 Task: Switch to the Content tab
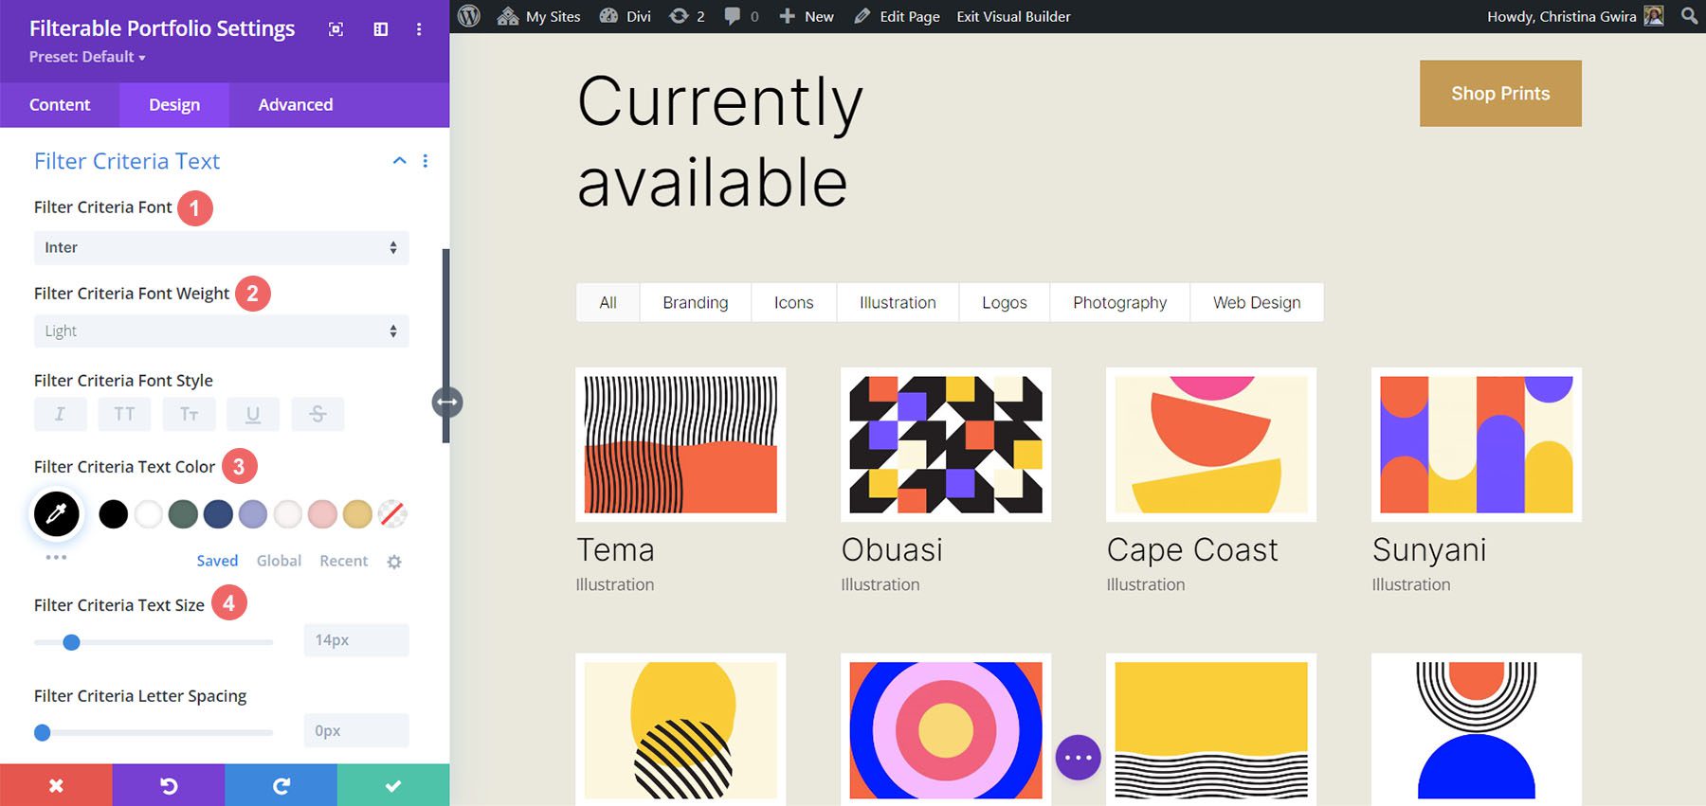tap(60, 104)
